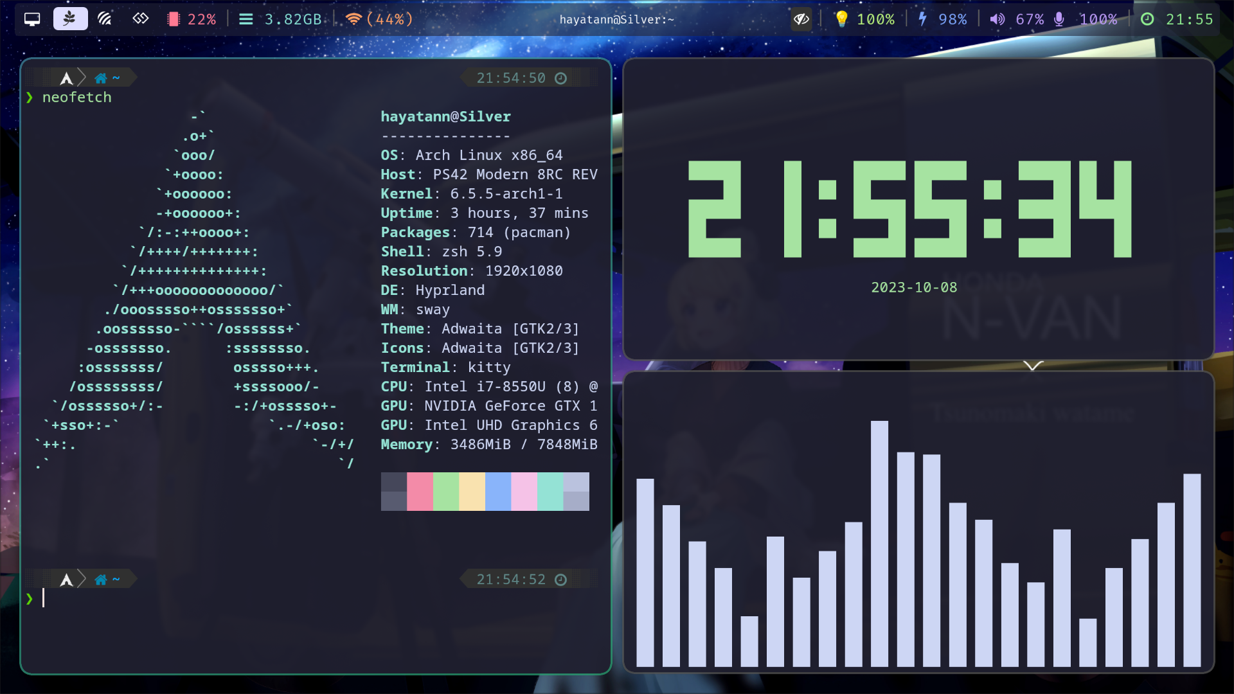Open the prompt arrow segment before the home icon
The width and height of the screenshot is (1234, 694).
(66, 77)
